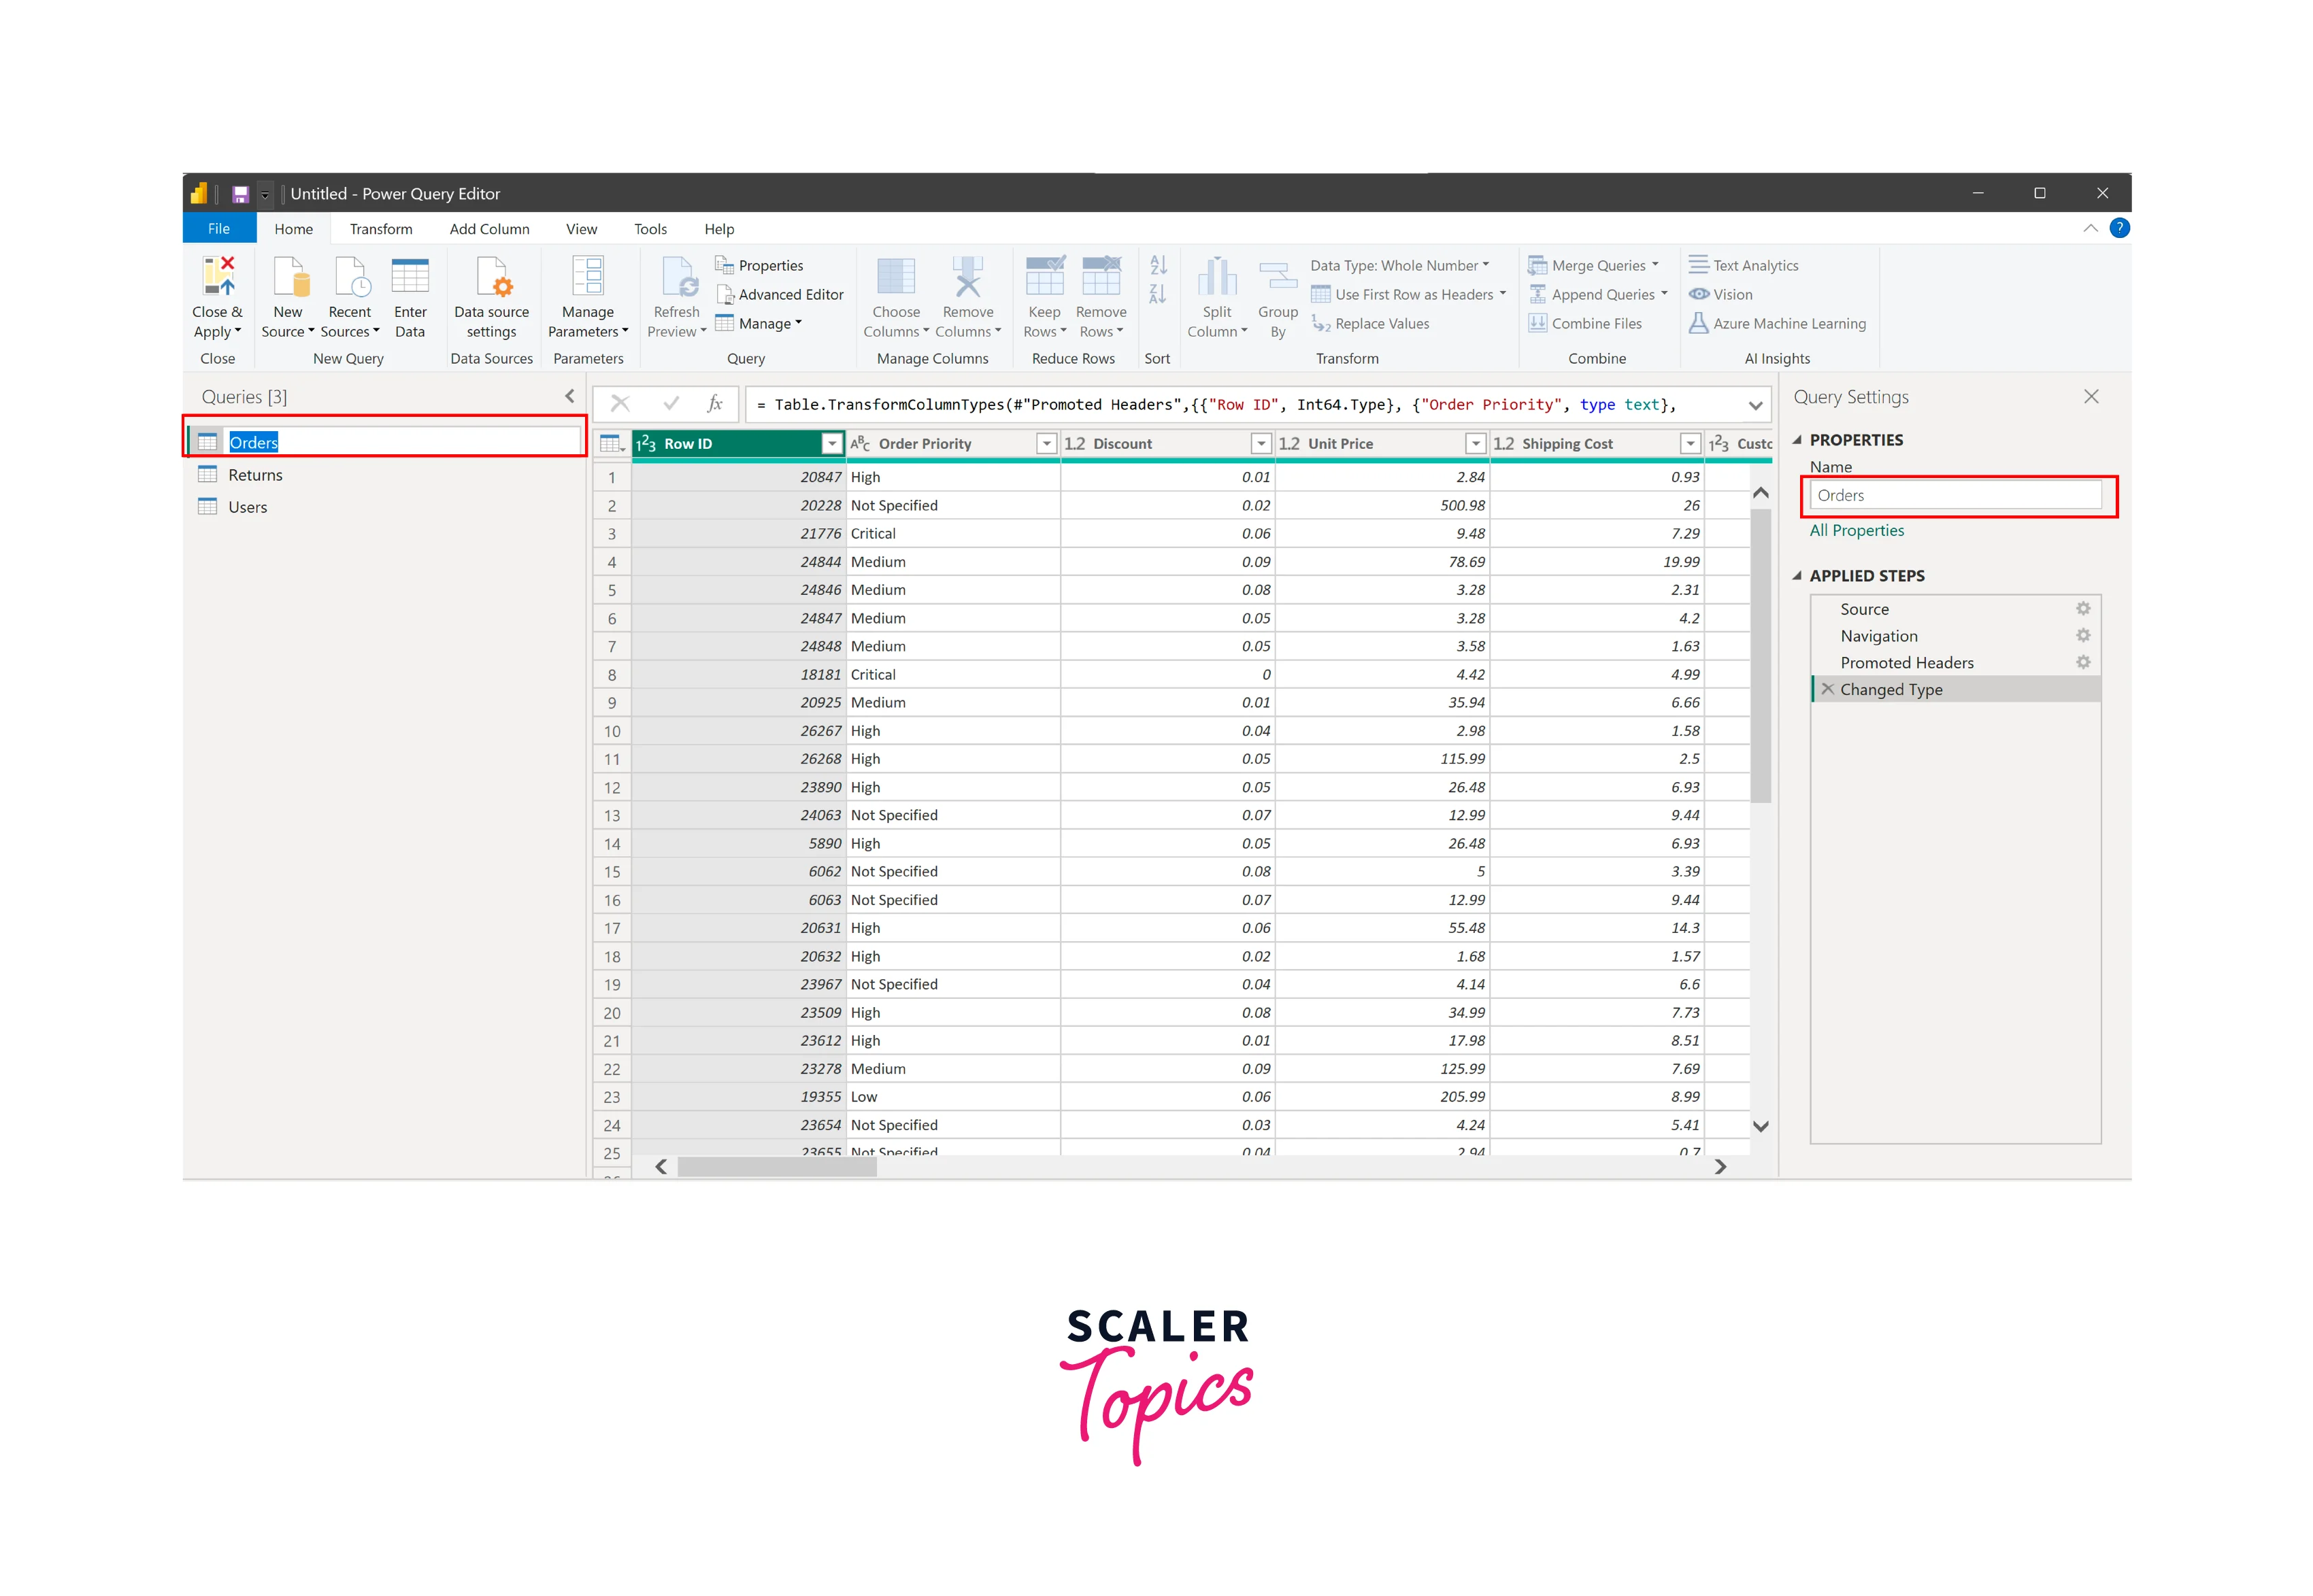Open Data source settings
This screenshot has height=1596, width=2313.
(x=491, y=277)
